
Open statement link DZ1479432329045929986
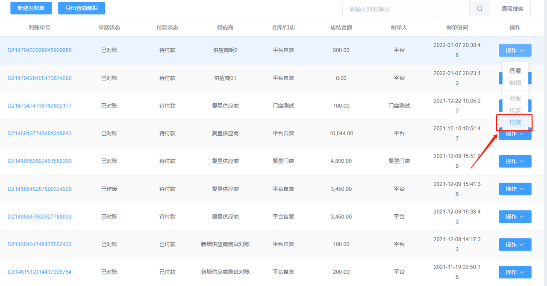tap(40, 50)
